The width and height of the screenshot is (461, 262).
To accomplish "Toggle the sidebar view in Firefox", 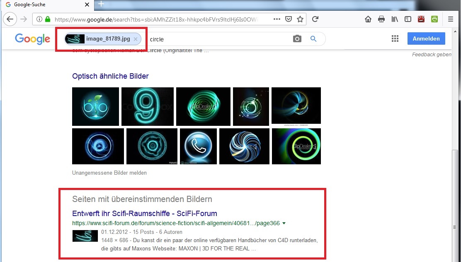I will pyautogui.click(x=408, y=19).
